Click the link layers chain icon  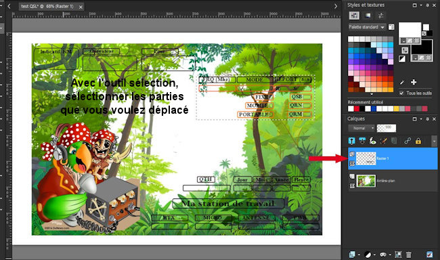(x=408, y=141)
